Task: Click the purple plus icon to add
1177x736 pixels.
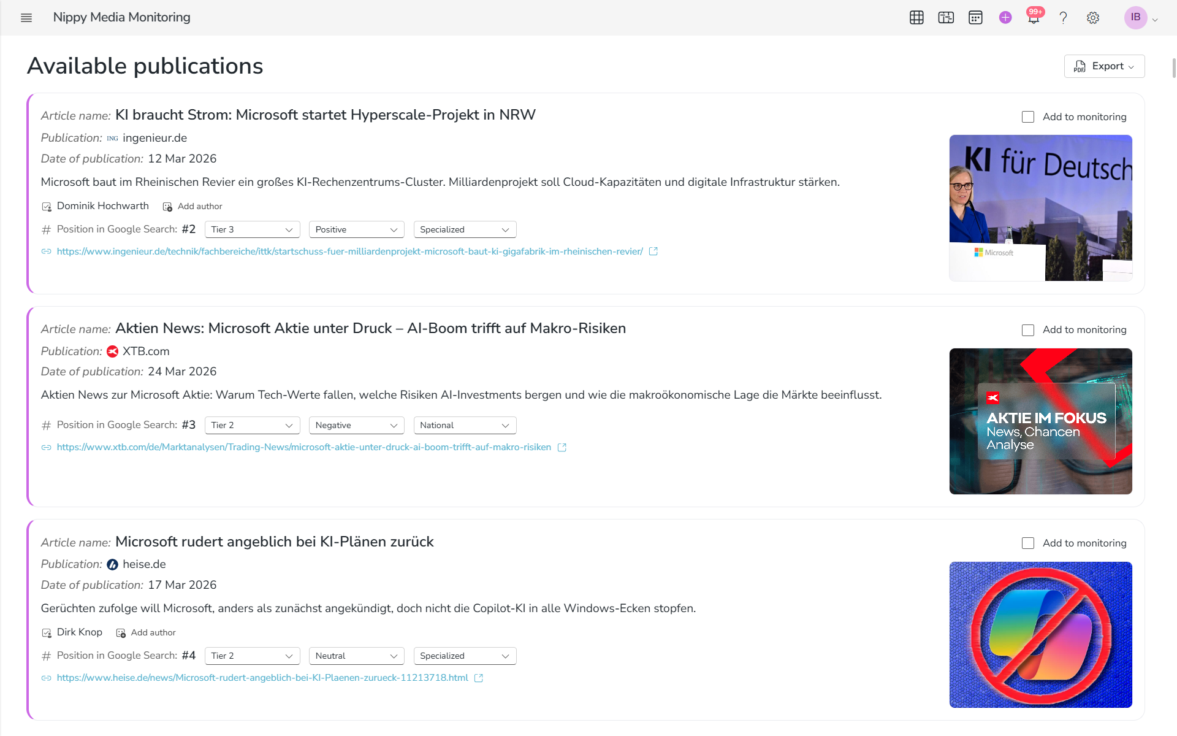Action: pyautogui.click(x=1005, y=17)
